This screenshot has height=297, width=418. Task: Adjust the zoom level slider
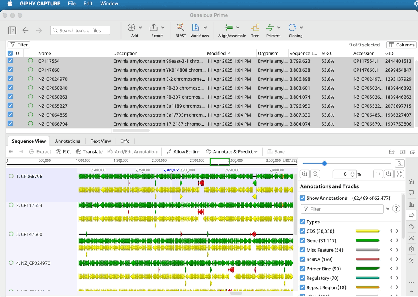tap(325, 163)
